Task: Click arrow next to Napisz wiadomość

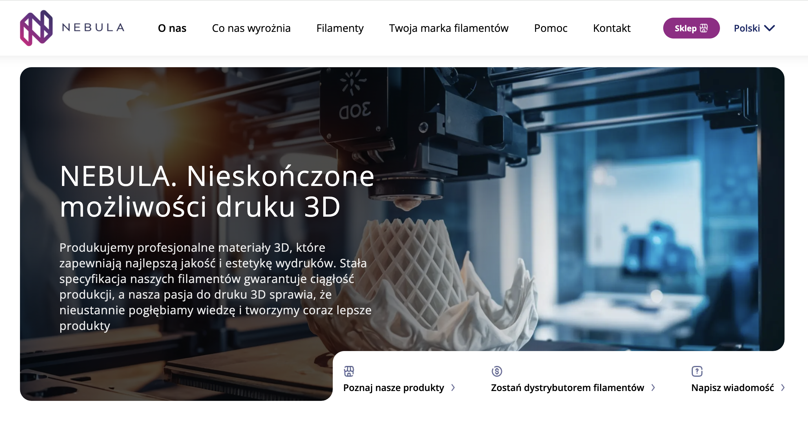Action: pyautogui.click(x=783, y=388)
